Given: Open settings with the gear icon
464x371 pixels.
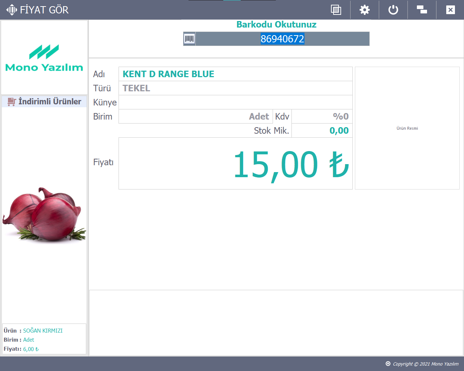Looking at the screenshot, I should point(364,10).
